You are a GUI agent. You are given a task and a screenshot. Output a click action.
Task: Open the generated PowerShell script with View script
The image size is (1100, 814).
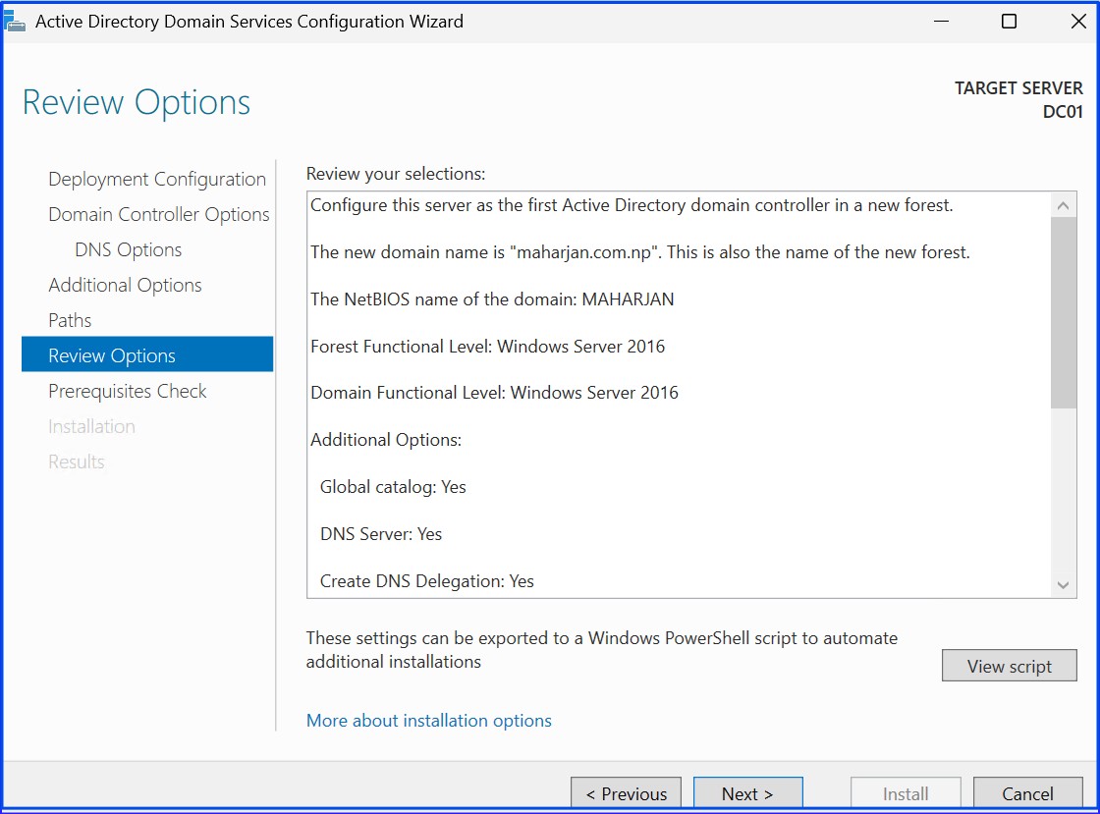(1009, 665)
